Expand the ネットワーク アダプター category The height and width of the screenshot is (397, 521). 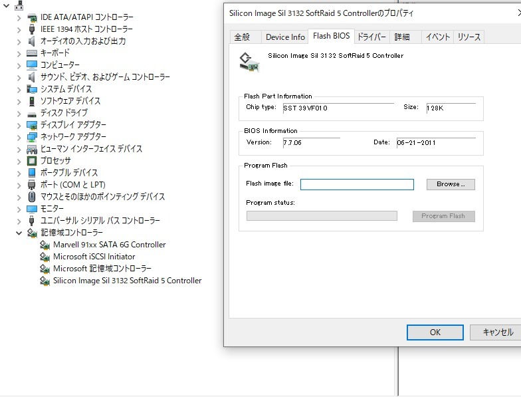coord(19,137)
